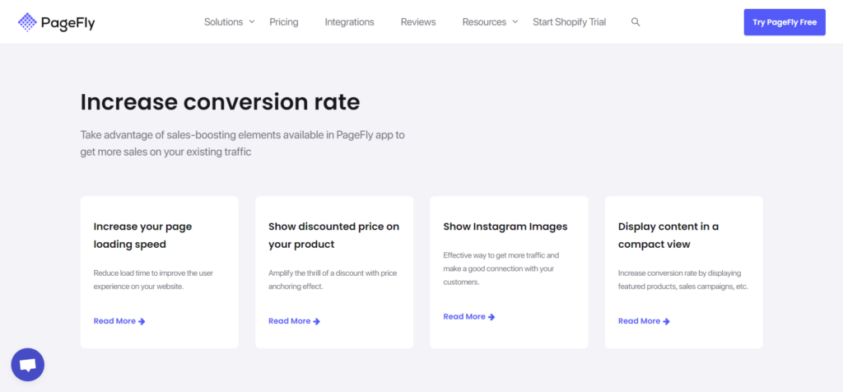The image size is (843, 392).
Task: Click text Effective way to get more traffic
Action: (501, 268)
